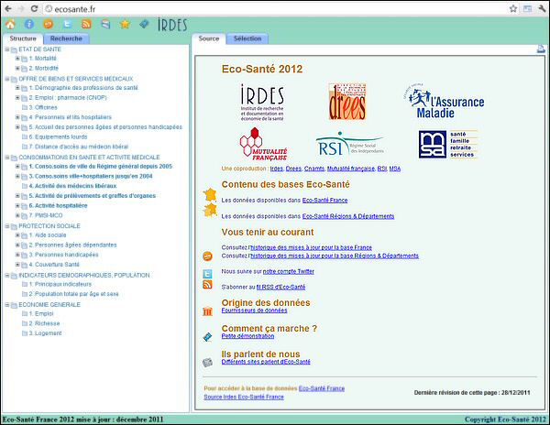Reload the page with the refresh button
This screenshot has height=425, width=550.
click(34, 9)
